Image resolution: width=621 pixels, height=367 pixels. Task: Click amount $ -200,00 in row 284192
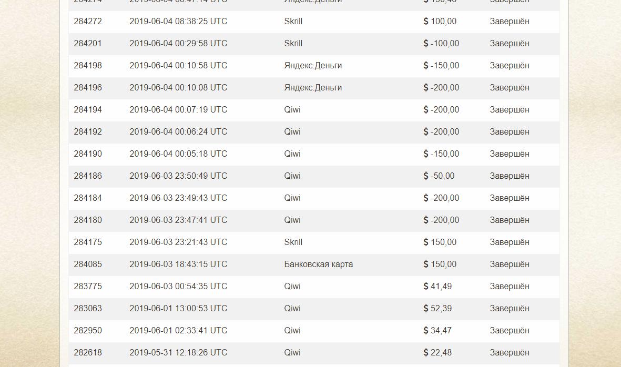[x=441, y=132]
